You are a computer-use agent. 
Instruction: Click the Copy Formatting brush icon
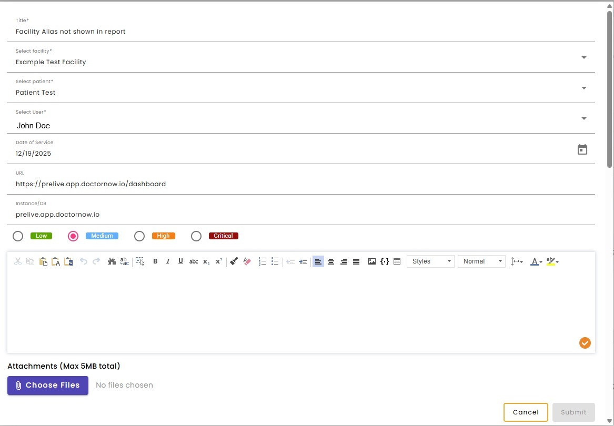pyautogui.click(x=234, y=261)
